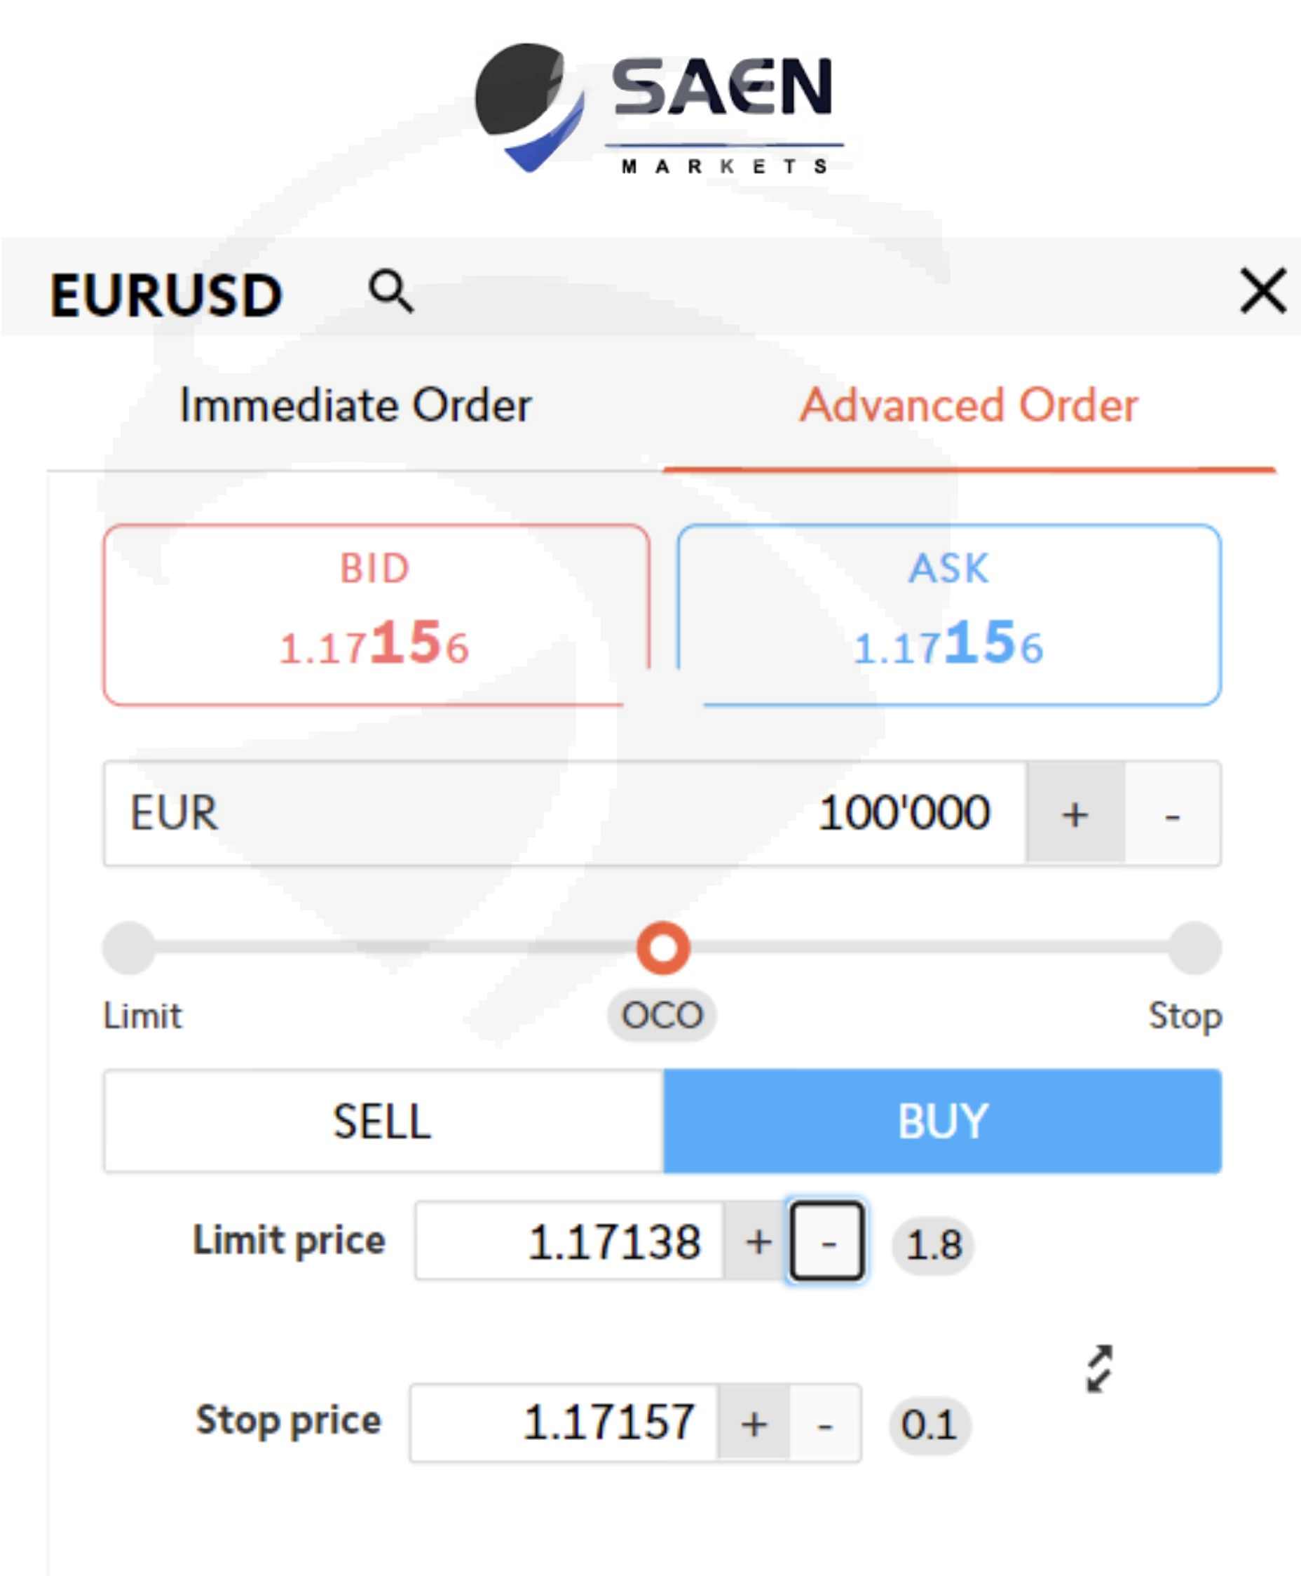
Task: Increase EUR amount with plus button
Action: click(1075, 814)
